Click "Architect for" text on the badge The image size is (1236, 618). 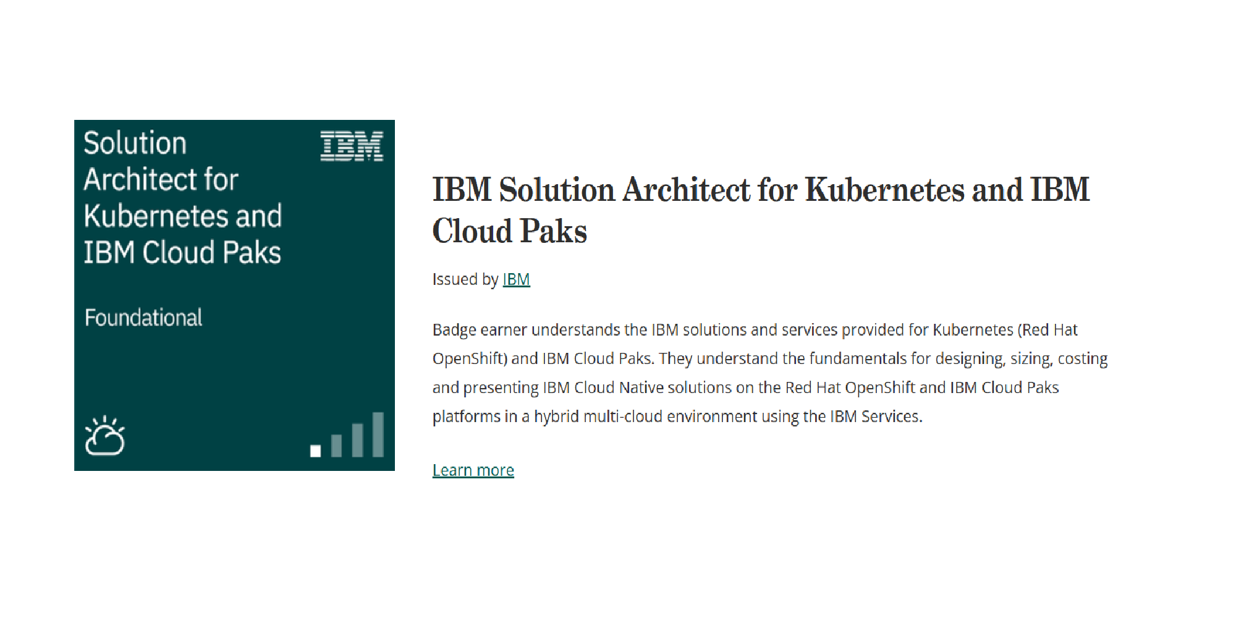[161, 180]
